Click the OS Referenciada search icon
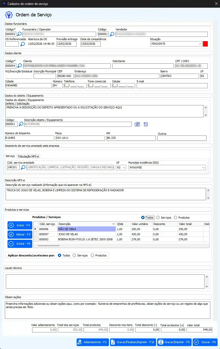Screen dimensions: 220x349 click(x=23, y=44)
